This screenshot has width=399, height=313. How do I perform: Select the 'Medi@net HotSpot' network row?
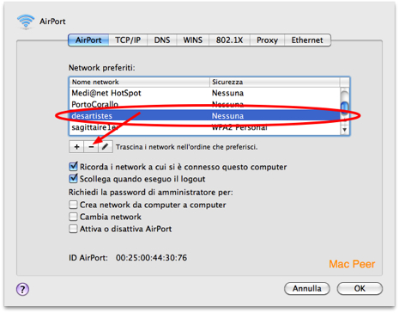205,93
